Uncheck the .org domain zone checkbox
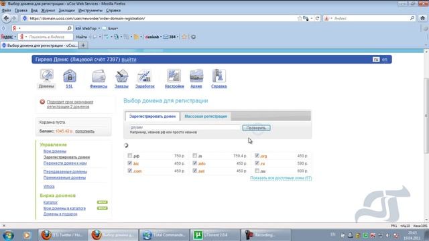Image resolution: width=429 pixels, height=241 pixels. [x=257, y=156]
